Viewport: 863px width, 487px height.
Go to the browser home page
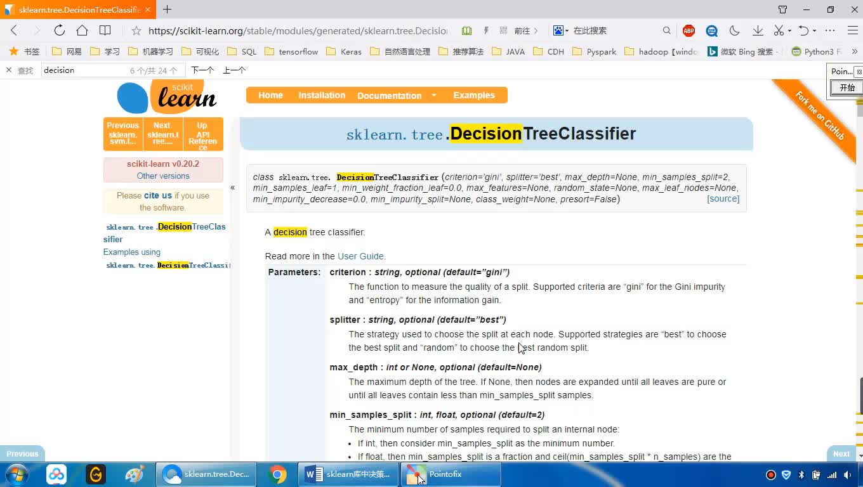coord(82,30)
